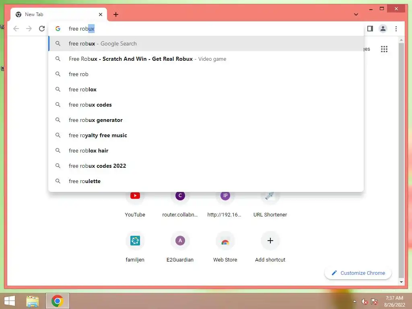Click the Add shortcut plus icon
The width and height of the screenshot is (412, 309).
tap(270, 241)
